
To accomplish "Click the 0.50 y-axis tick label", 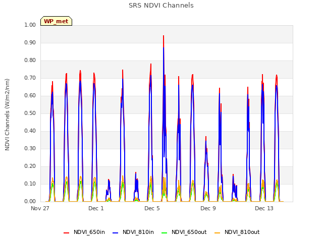I will (30, 113).
